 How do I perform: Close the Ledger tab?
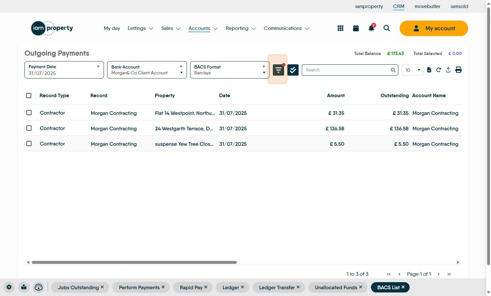[x=242, y=287]
